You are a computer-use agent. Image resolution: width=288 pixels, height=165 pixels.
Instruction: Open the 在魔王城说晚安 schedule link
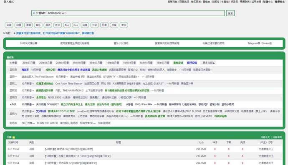pos(45,84)
